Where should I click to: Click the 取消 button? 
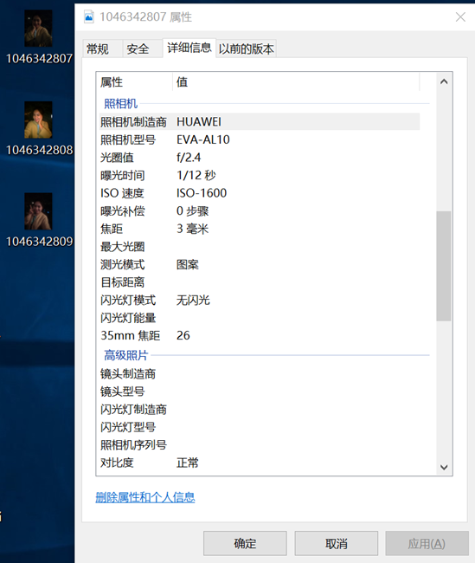click(337, 543)
